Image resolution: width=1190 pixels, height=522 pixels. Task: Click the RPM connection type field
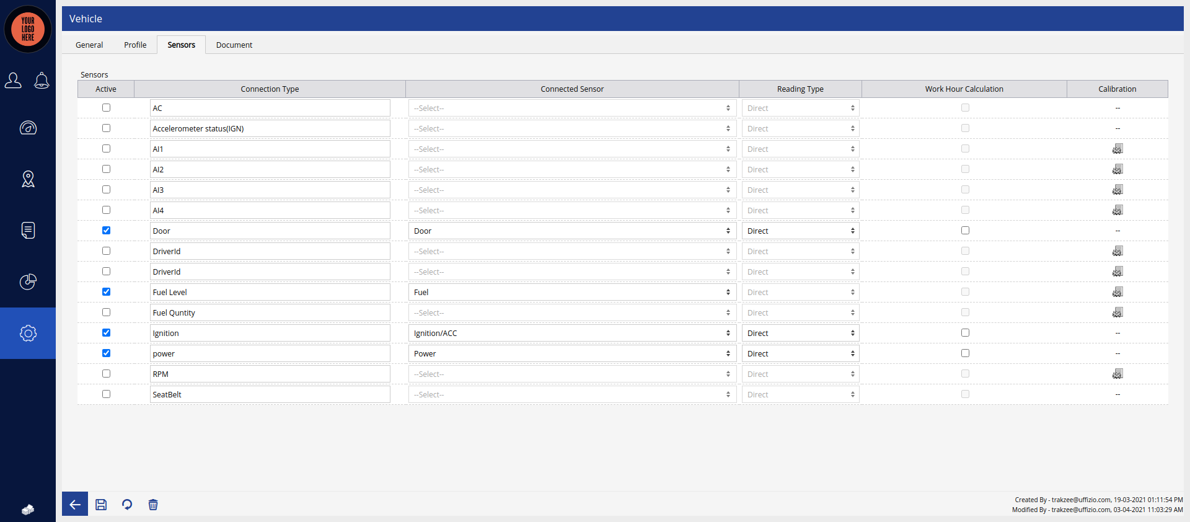[270, 374]
